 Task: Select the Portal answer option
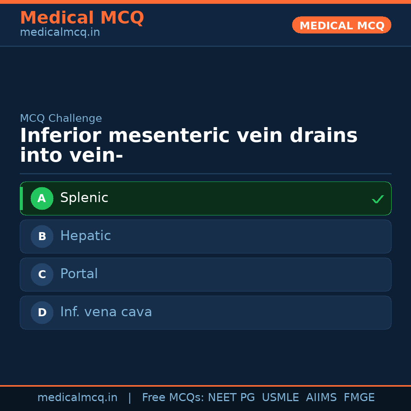pos(205,274)
